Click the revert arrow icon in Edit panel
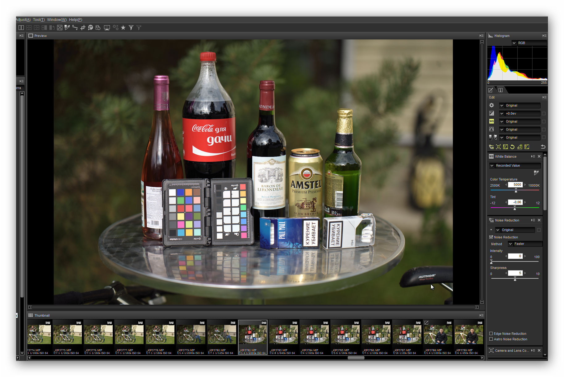The width and height of the screenshot is (564, 377). pos(543,147)
